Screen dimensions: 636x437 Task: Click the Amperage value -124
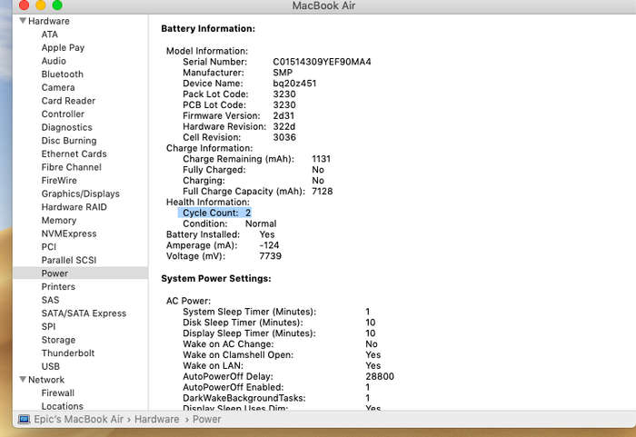(x=269, y=245)
